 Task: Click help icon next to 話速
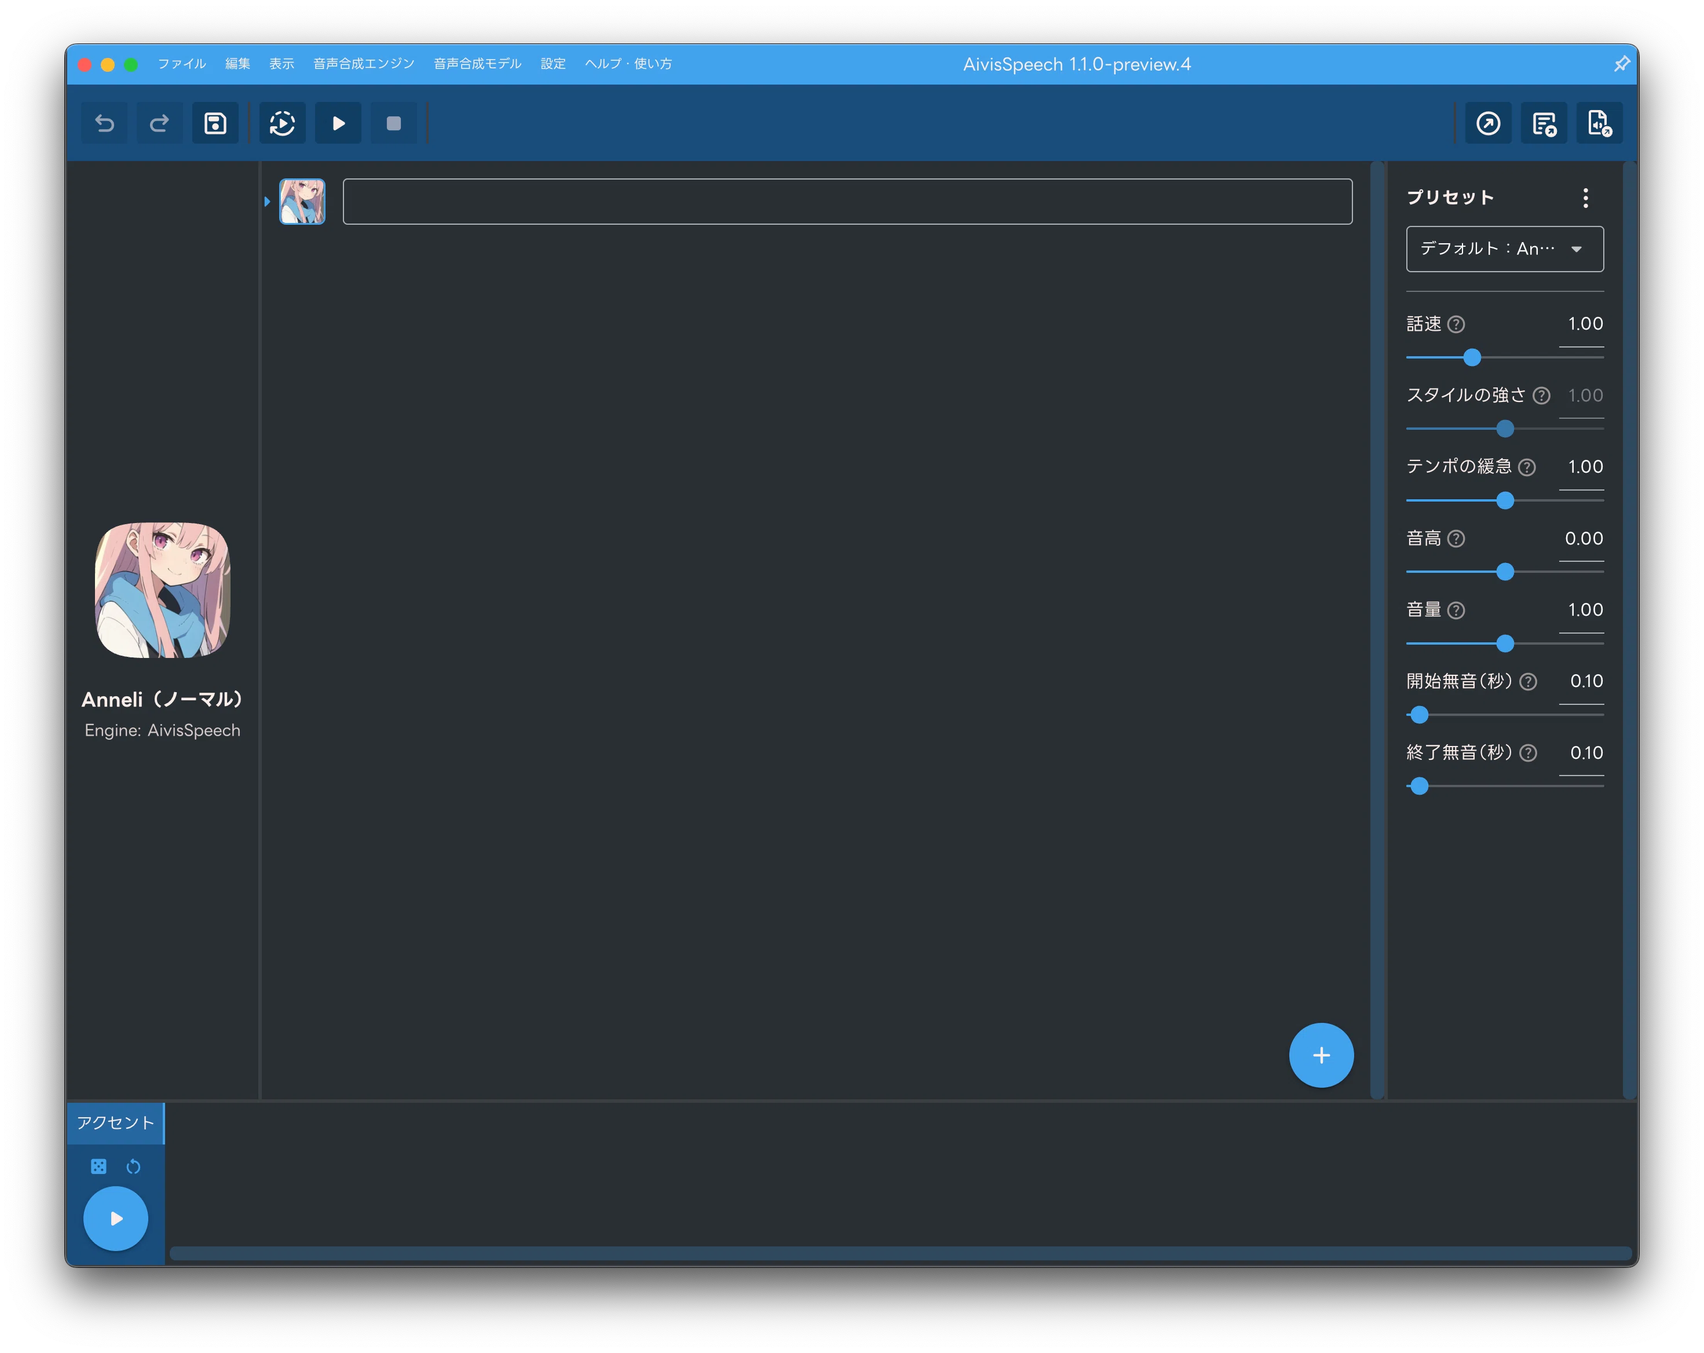point(1456,324)
